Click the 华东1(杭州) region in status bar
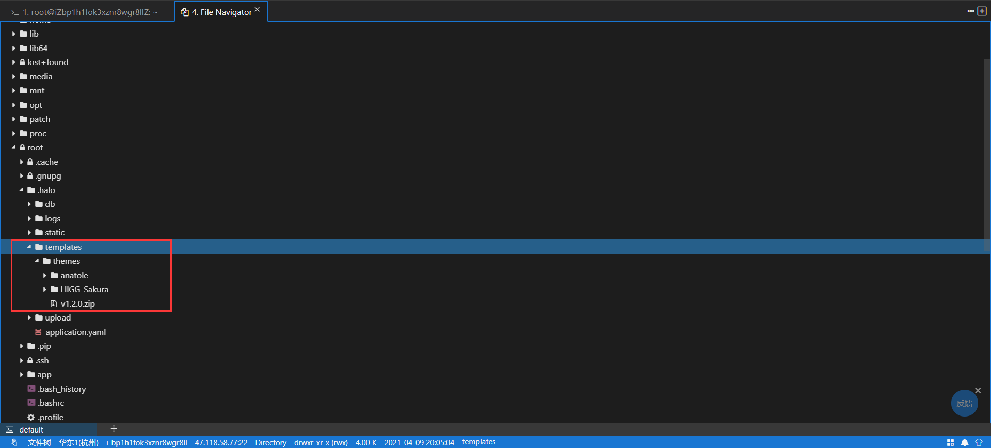Screen dimensions: 991x448 (x=78, y=442)
